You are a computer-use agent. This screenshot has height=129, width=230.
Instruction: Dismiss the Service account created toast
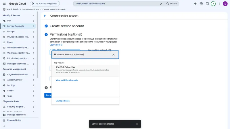pos(137,124)
